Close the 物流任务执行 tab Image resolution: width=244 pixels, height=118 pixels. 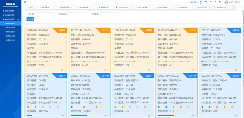click(x=190, y=7)
